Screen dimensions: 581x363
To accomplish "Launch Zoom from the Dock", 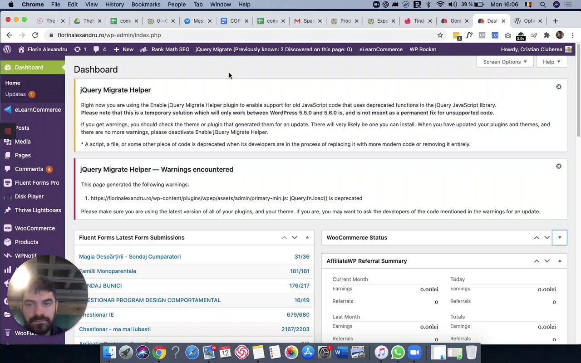I will 414,353.
